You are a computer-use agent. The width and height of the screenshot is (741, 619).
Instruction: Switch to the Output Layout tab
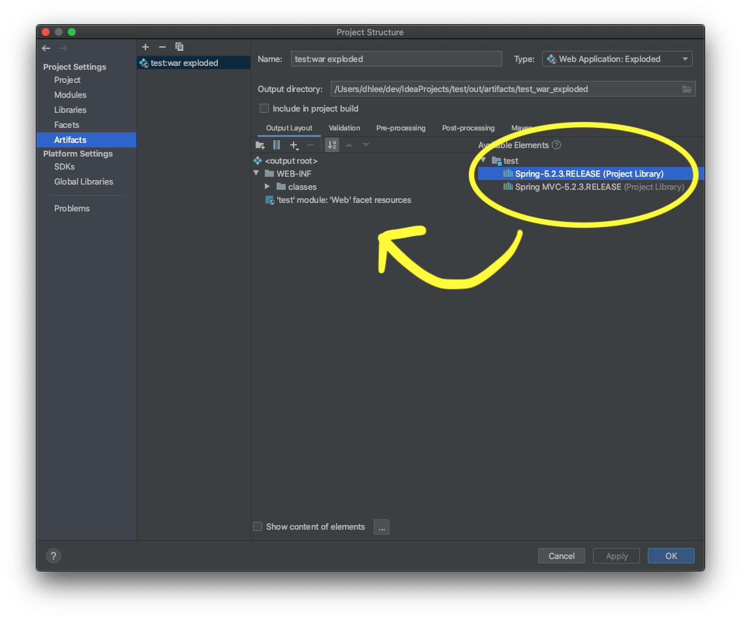(x=289, y=128)
